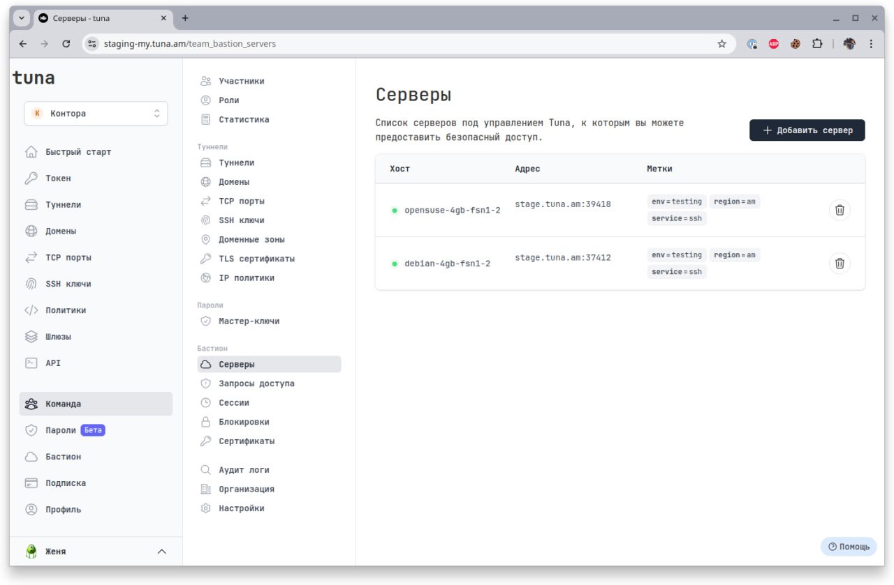Image resolution: width=894 pixels, height=585 pixels.
Task: Click region=am tag in debian row
Action: coord(735,255)
